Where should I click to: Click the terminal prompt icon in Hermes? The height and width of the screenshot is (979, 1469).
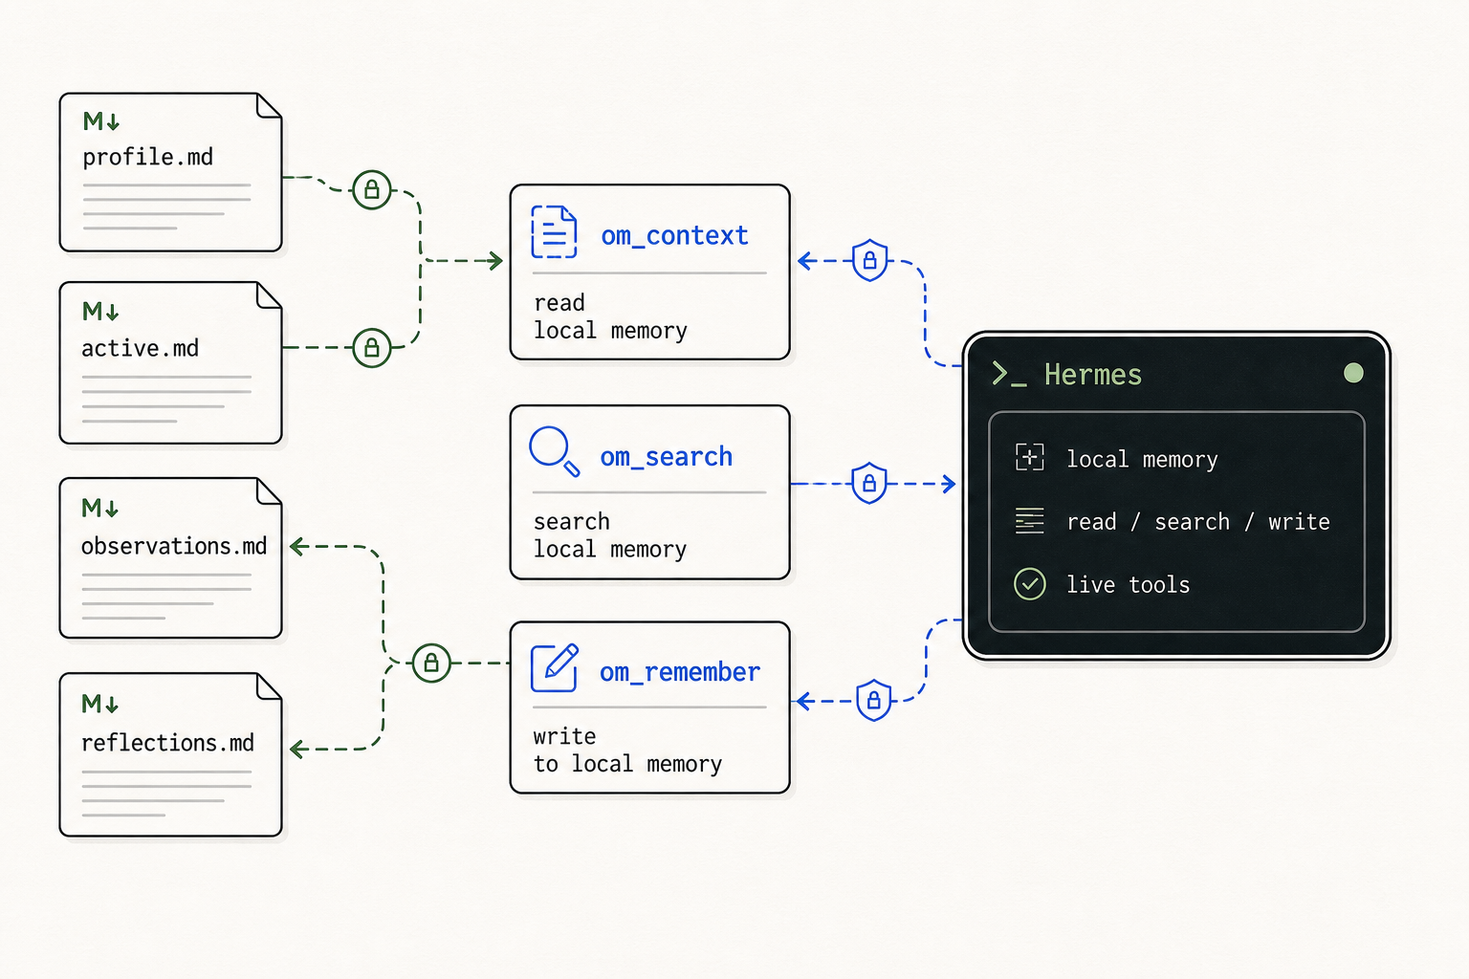pos(1009,374)
